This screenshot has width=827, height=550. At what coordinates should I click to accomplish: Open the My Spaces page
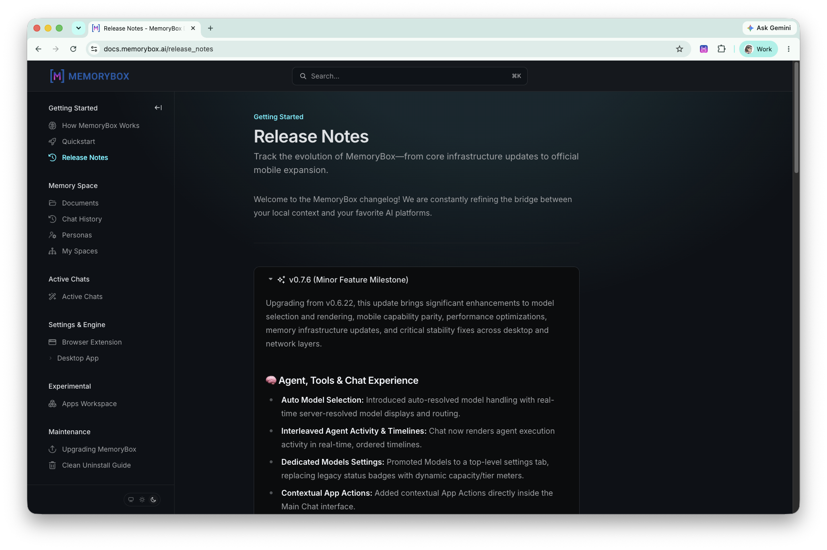[80, 251]
